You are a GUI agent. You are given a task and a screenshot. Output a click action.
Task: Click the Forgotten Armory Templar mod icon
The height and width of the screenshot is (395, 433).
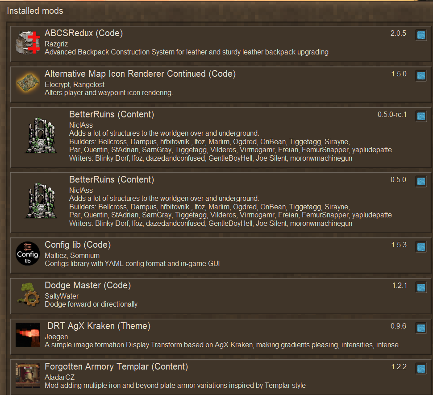tap(28, 375)
